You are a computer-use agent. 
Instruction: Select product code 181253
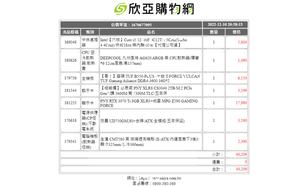click(70, 103)
